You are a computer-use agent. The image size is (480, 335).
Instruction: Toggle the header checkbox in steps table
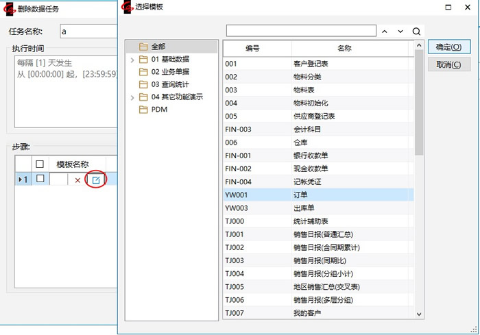pos(40,164)
